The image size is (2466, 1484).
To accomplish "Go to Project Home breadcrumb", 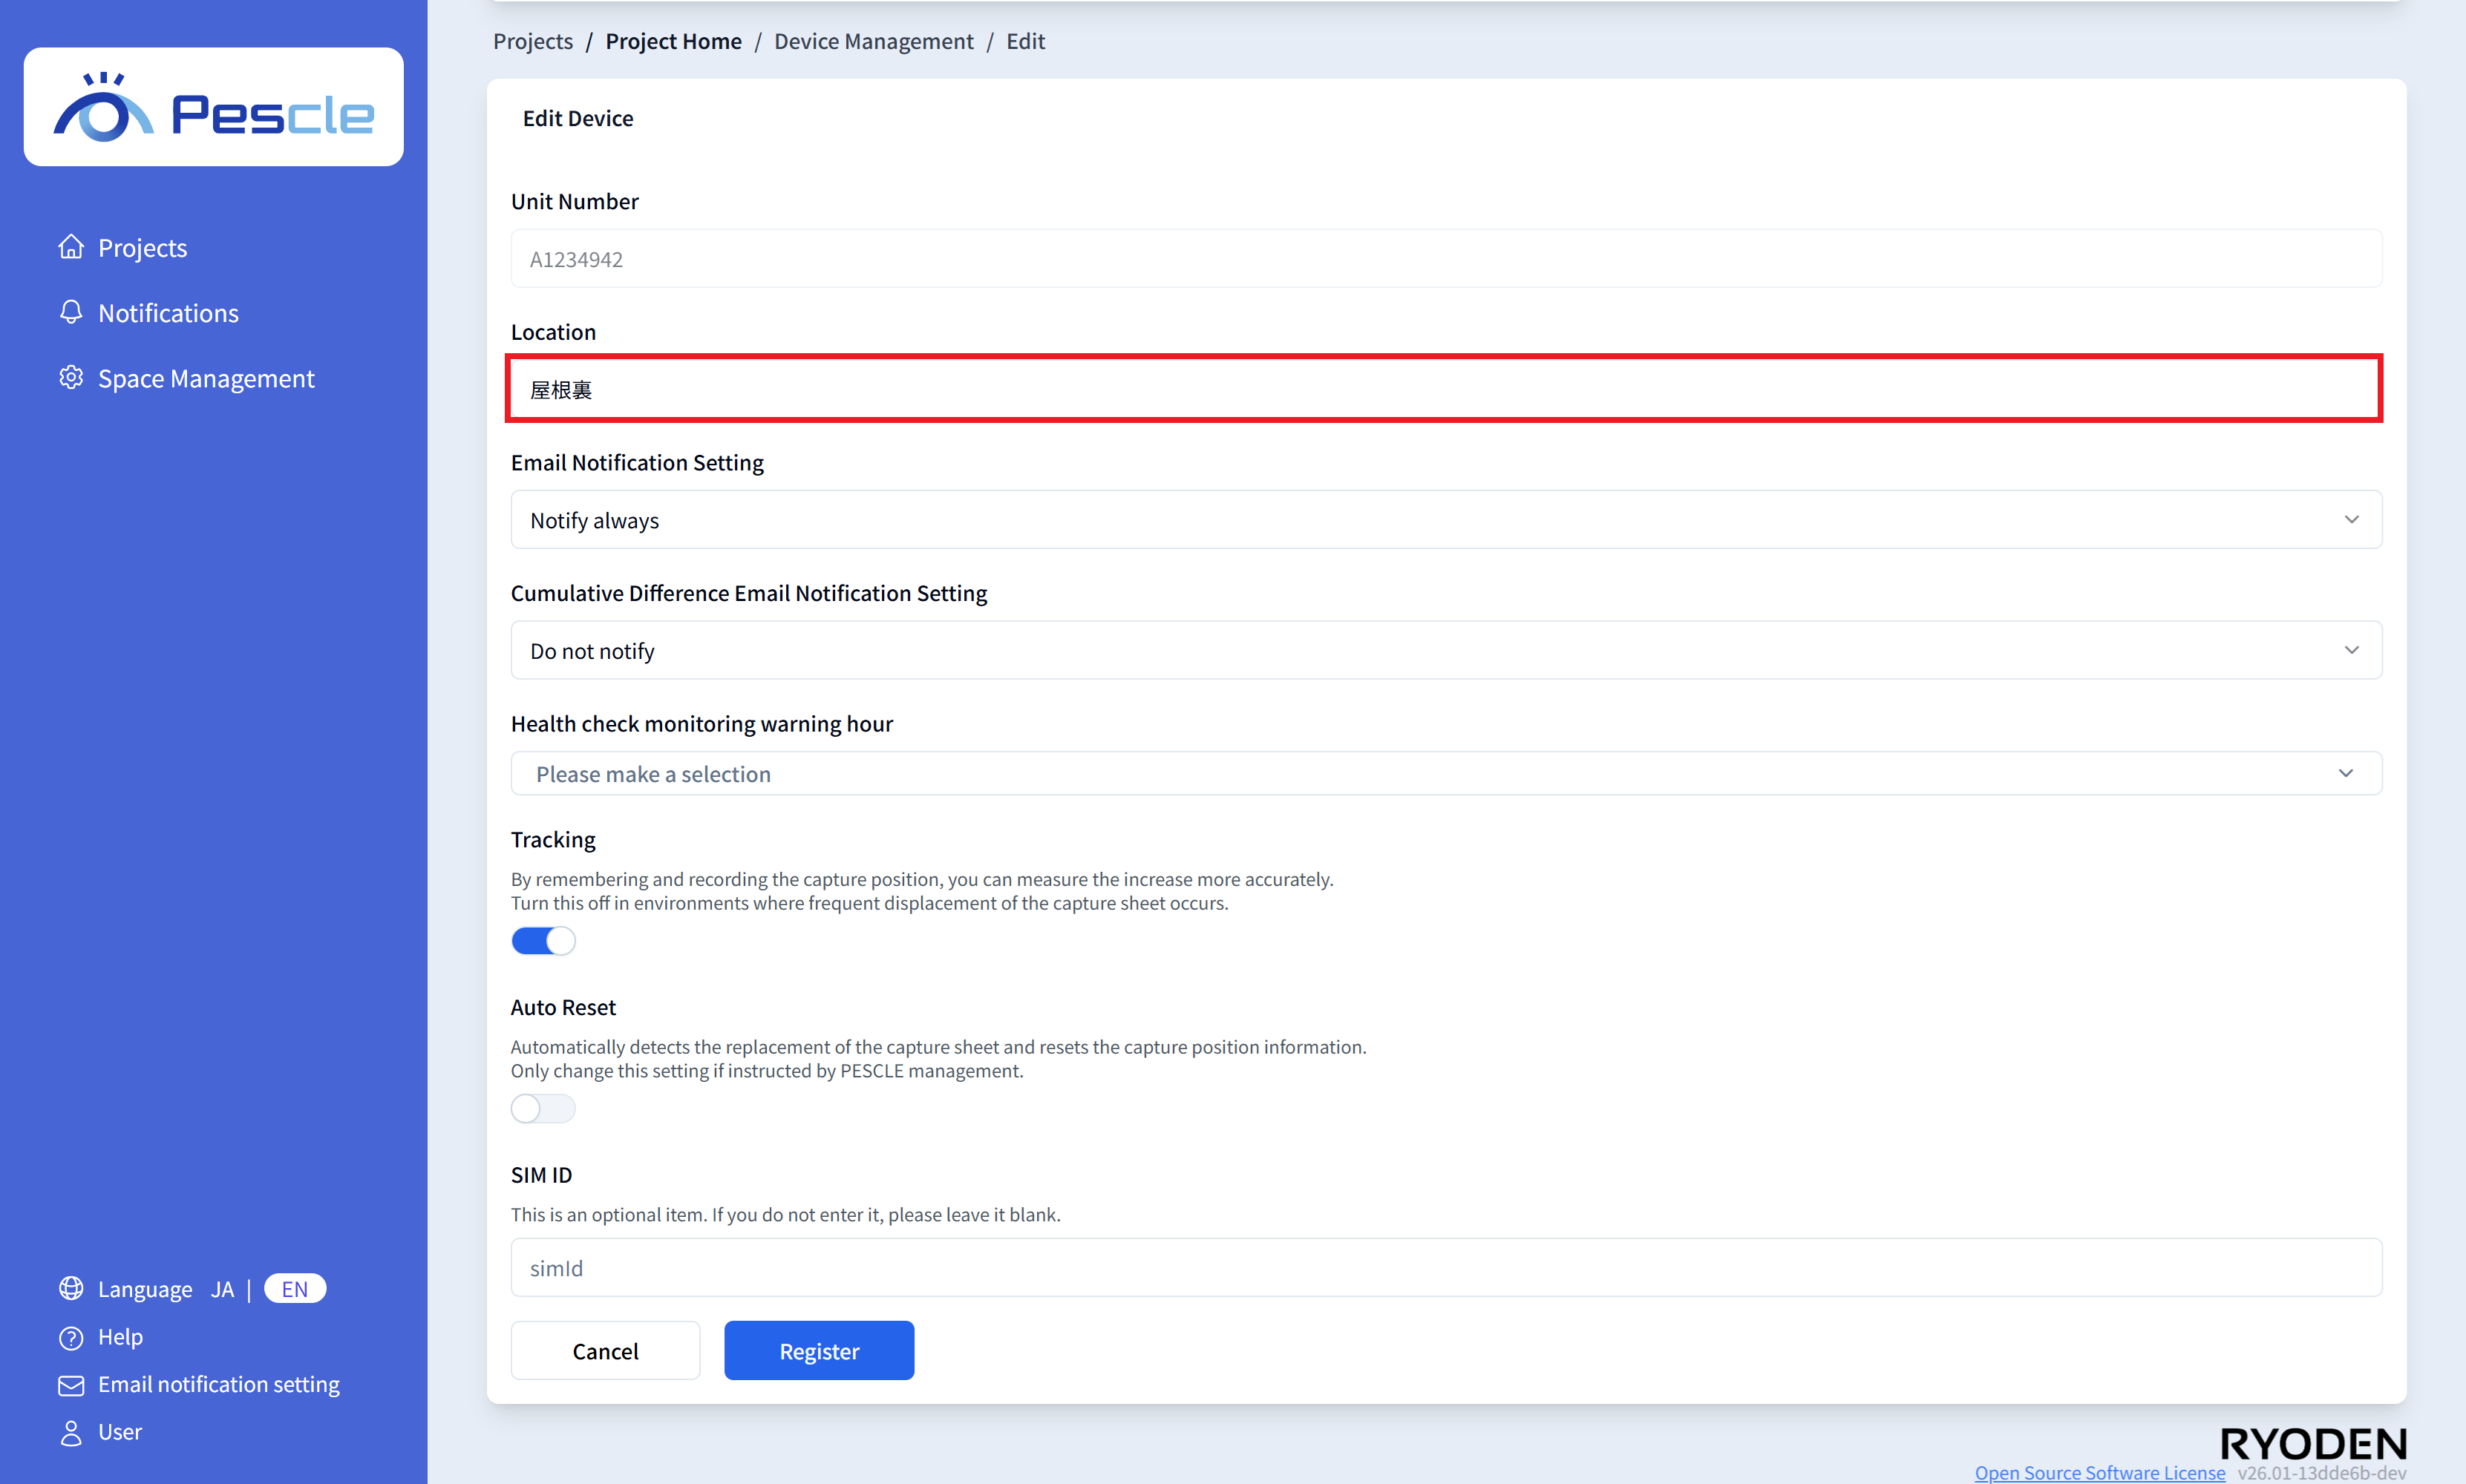I will 673,41.
